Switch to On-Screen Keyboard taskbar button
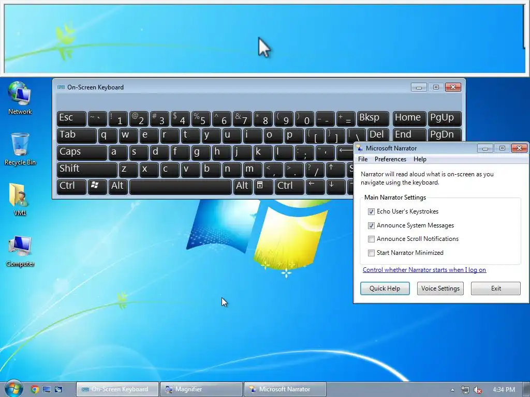The width and height of the screenshot is (530, 397). pos(117,389)
